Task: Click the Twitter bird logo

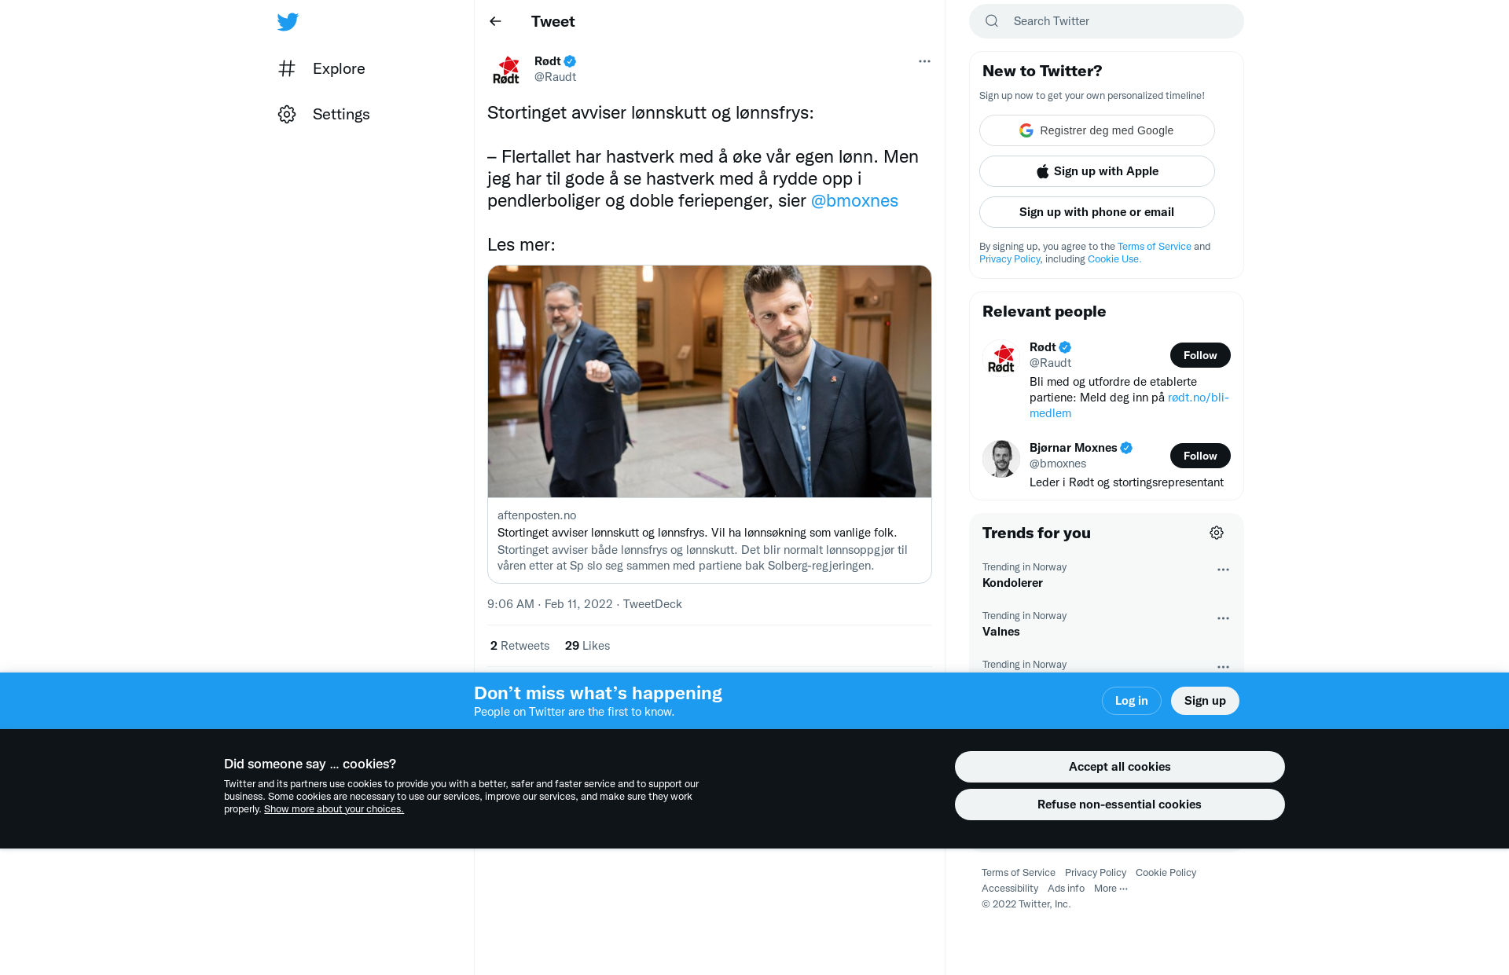Action: pyautogui.click(x=288, y=22)
